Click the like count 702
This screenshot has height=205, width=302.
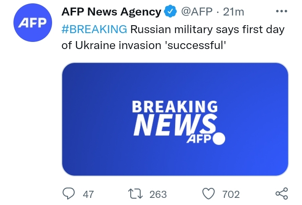pyautogui.click(x=231, y=194)
